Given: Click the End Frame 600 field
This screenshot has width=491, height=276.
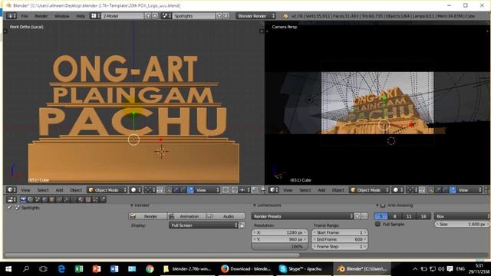Looking at the screenshot, I should 339,239.
